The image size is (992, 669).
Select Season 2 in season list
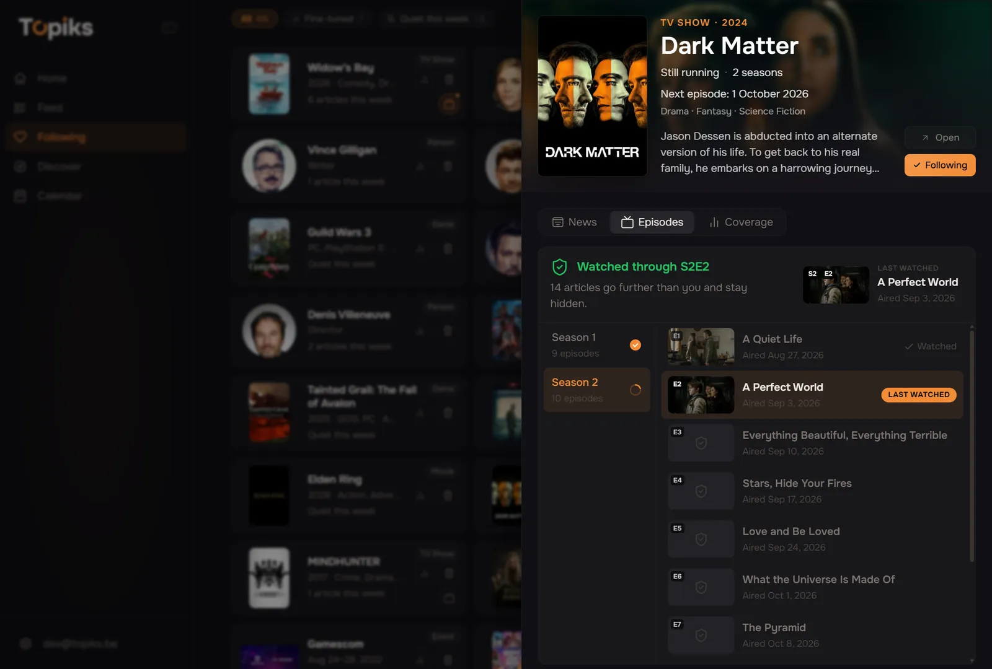coord(596,390)
